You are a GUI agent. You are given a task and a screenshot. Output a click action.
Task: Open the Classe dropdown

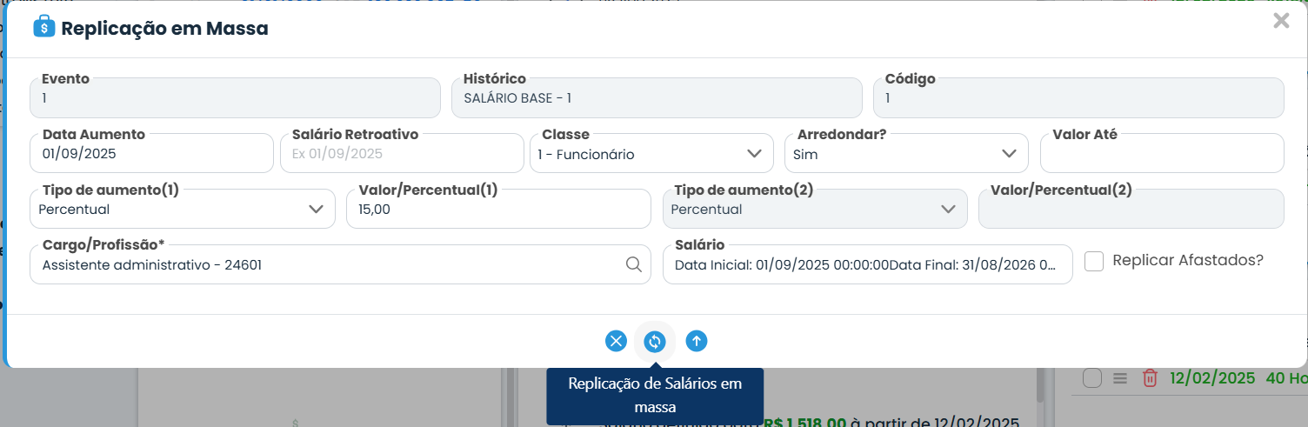[x=651, y=154]
